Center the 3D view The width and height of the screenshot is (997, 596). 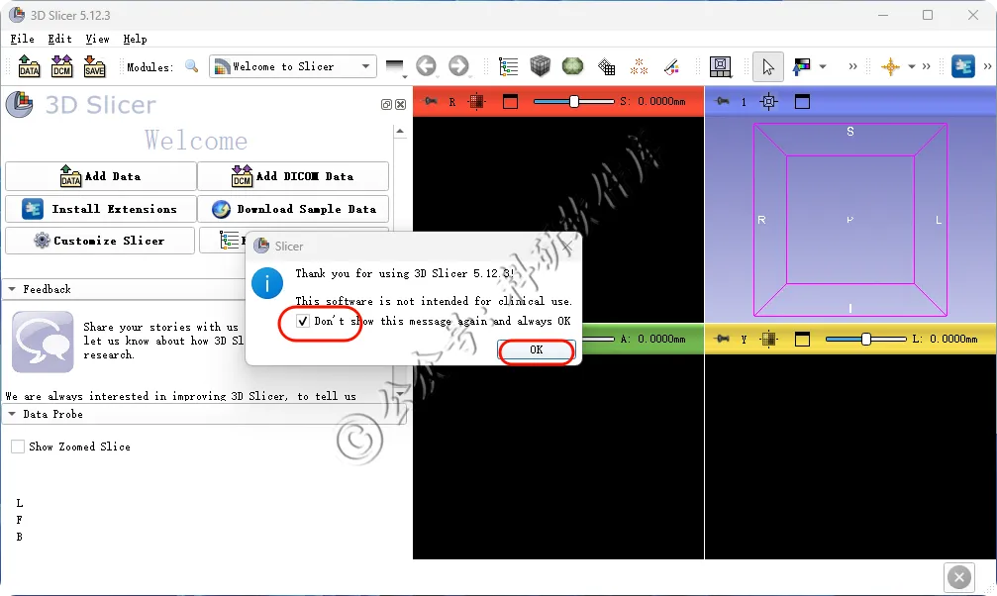click(x=768, y=101)
